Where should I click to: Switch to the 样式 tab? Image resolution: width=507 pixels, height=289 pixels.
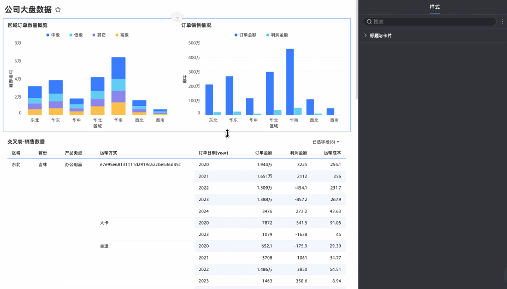coord(434,7)
